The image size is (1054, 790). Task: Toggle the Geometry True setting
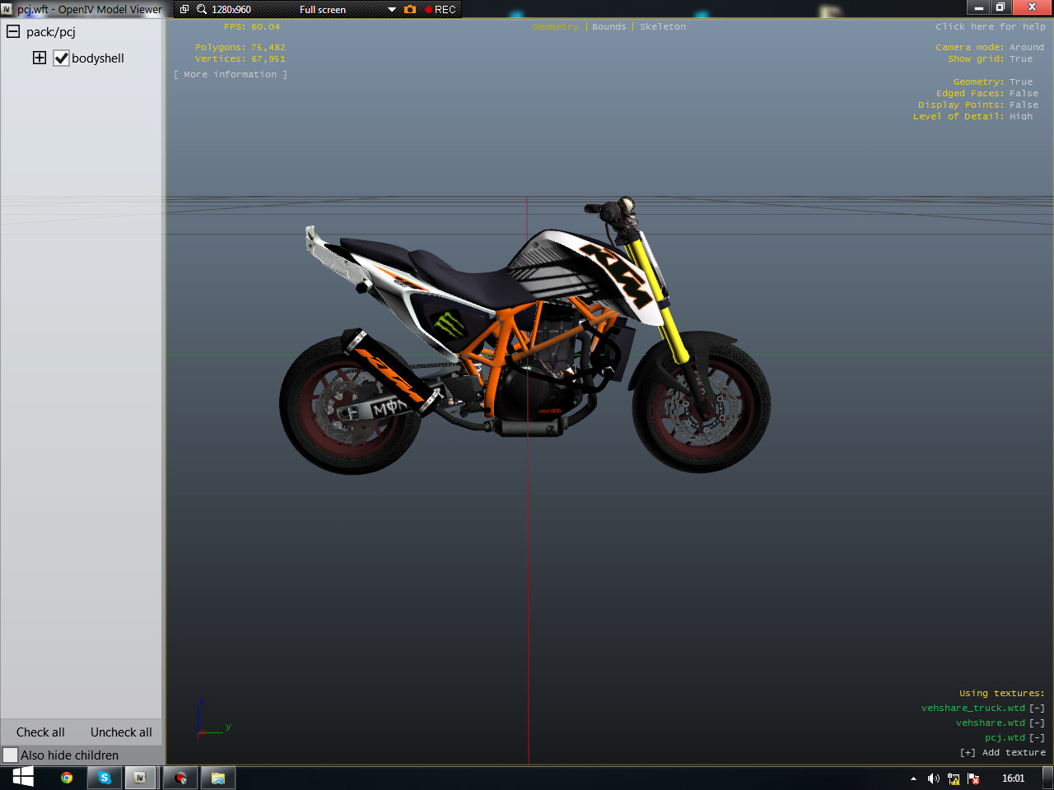coord(993,81)
